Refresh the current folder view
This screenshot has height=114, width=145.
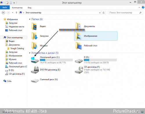pyautogui.click(x=104, y=13)
